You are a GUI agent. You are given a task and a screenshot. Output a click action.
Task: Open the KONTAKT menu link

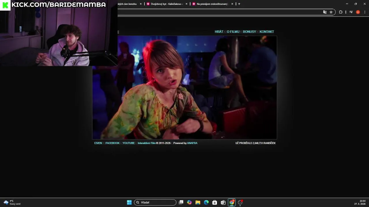pyautogui.click(x=267, y=32)
